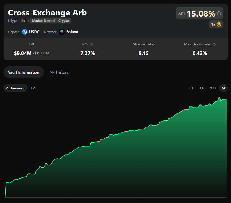Click the USDC coin icon
The height and width of the screenshot is (203, 231).
click(25, 32)
